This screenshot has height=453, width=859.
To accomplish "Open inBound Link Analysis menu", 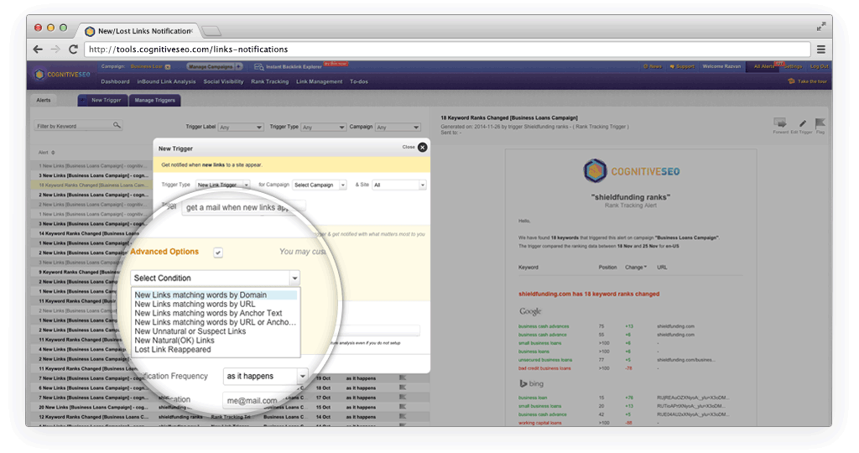I will 166,81.
